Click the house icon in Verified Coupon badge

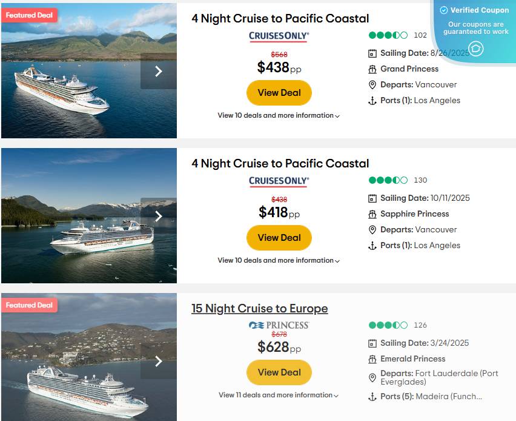coord(476,49)
